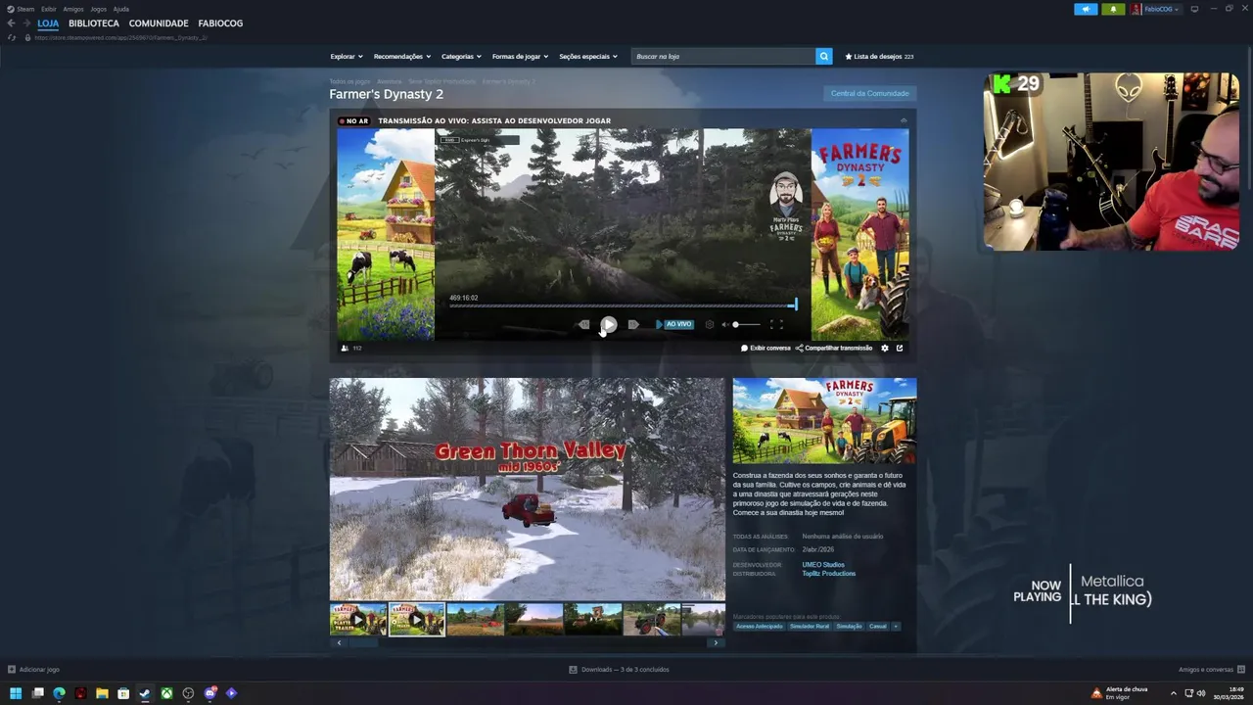Click the store page URL
Image resolution: width=1253 pixels, height=705 pixels.
point(120,37)
